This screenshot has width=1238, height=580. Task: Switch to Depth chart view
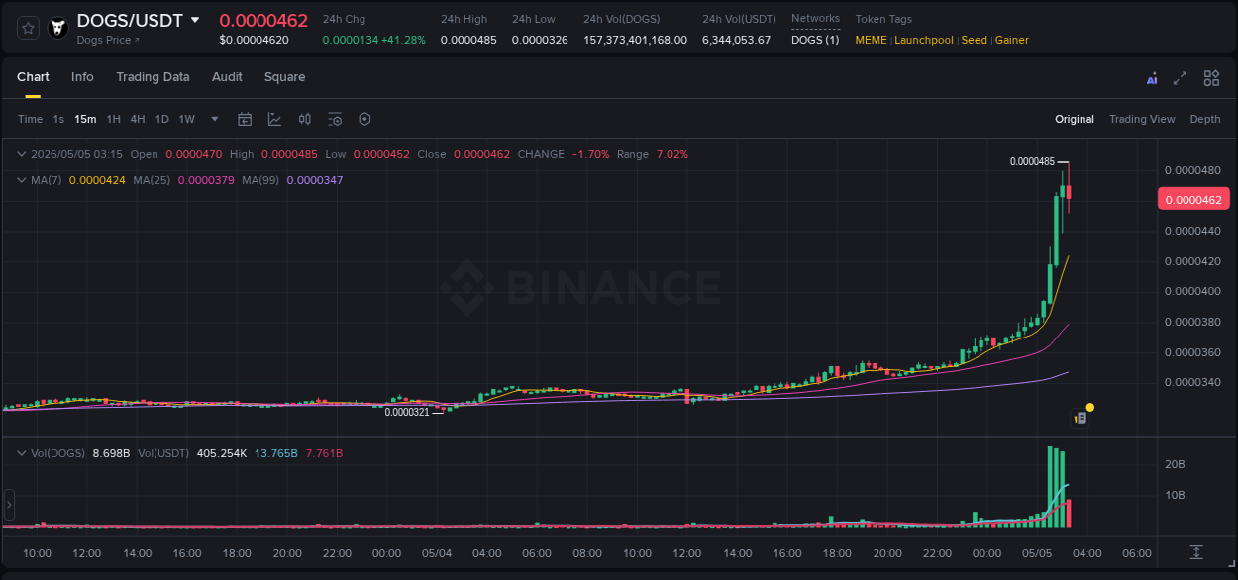(1205, 119)
